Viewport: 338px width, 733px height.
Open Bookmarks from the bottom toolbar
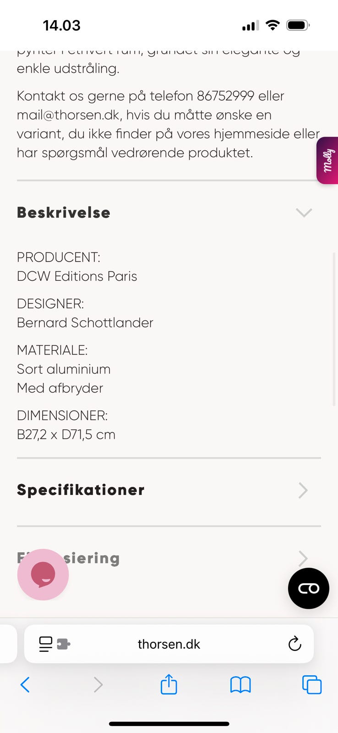(x=240, y=684)
